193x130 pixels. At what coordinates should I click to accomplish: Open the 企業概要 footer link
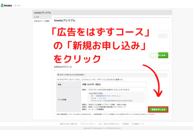(125, 124)
